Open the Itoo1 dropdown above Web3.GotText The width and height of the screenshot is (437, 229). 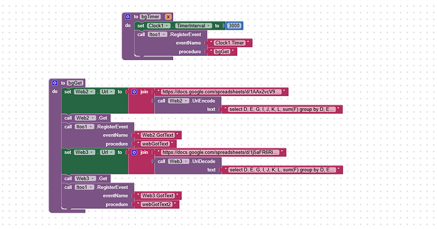(84, 187)
